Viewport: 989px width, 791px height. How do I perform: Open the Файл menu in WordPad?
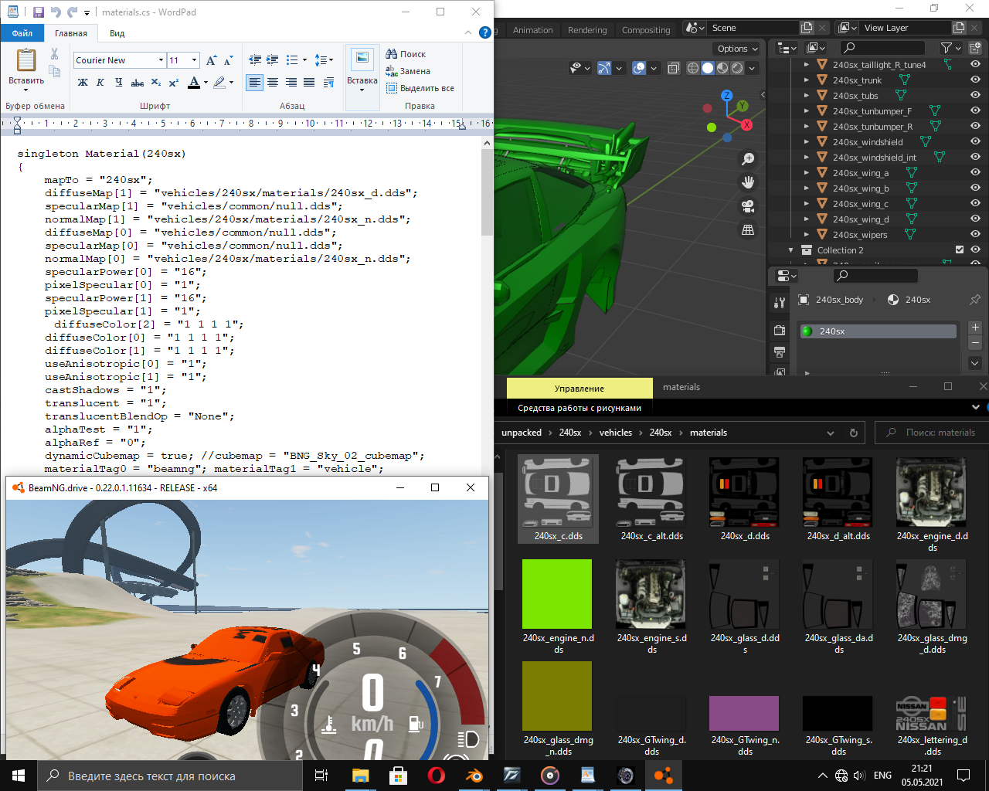[x=22, y=33]
